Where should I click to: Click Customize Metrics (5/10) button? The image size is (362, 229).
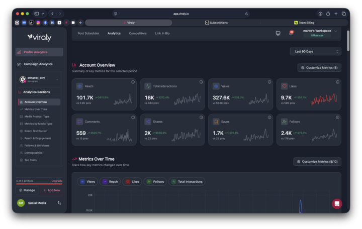[317, 162]
